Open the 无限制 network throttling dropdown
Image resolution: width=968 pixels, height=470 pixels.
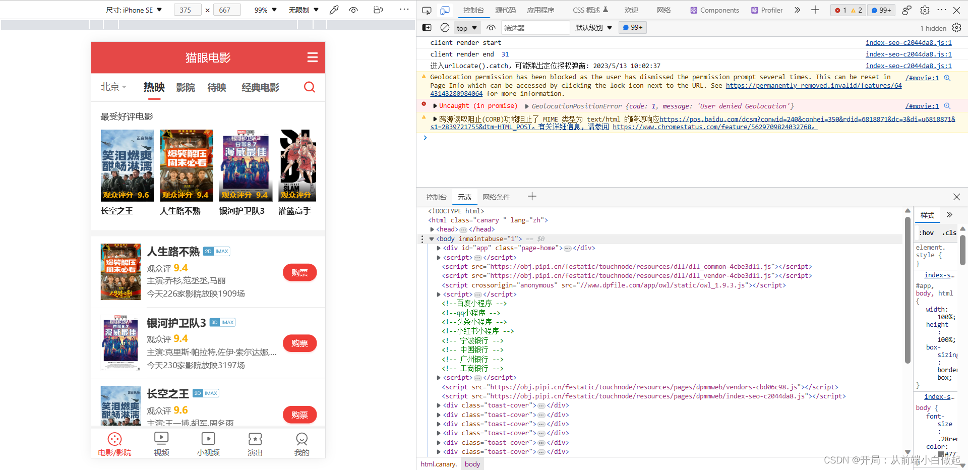click(x=302, y=10)
